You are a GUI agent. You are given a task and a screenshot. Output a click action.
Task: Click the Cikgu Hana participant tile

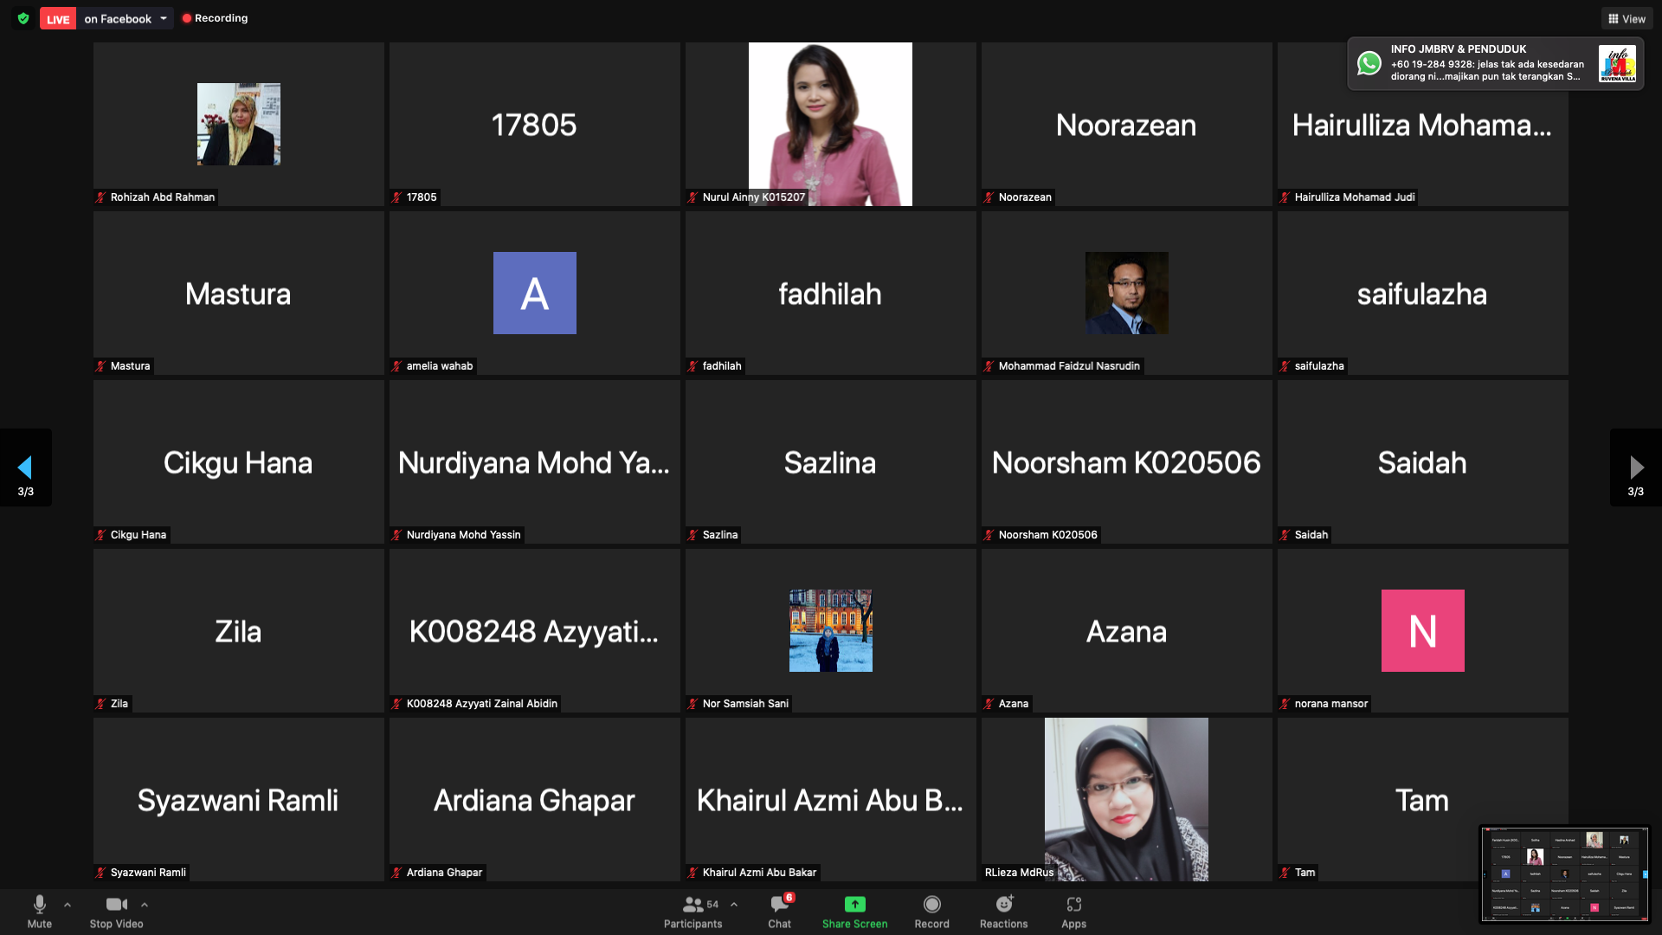239,461
